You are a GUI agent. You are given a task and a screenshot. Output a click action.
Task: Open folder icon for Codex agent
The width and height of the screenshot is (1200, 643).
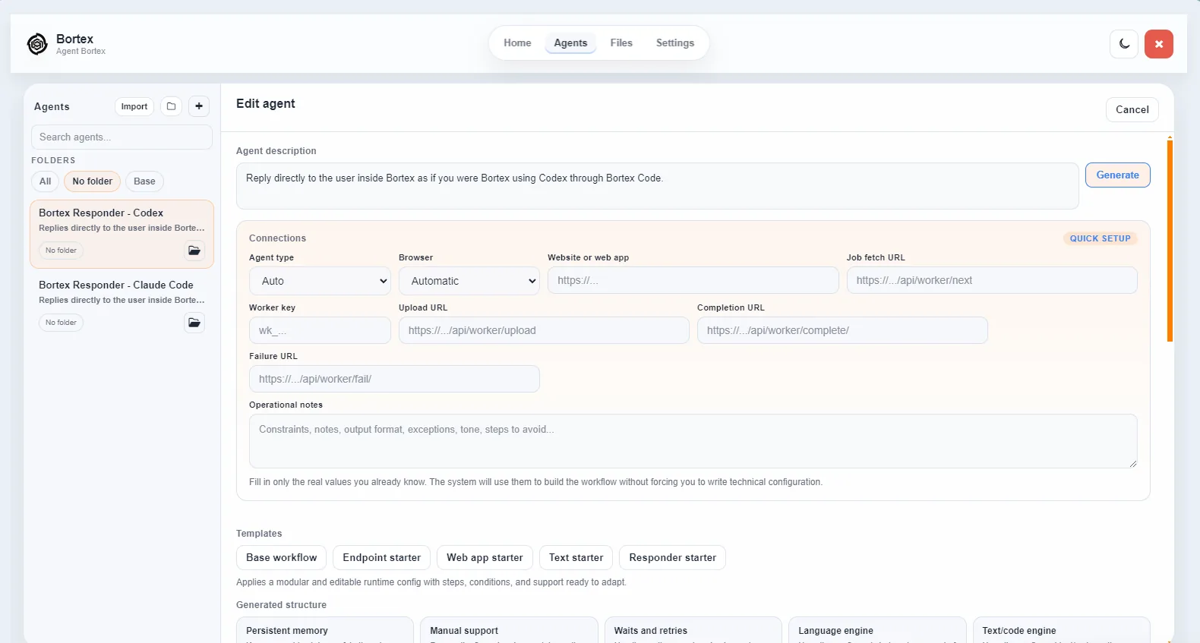tap(194, 251)
